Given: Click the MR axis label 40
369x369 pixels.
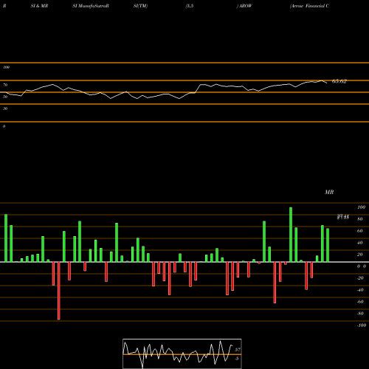Looking at the screenshot, I should tap(359, 243).
